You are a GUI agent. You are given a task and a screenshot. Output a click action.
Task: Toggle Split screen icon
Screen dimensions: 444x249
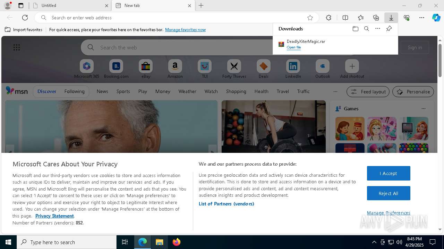tap(345, 18)
